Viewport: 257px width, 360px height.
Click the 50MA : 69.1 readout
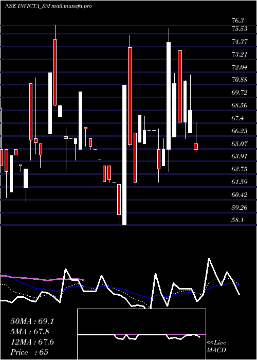pos(32,321)
